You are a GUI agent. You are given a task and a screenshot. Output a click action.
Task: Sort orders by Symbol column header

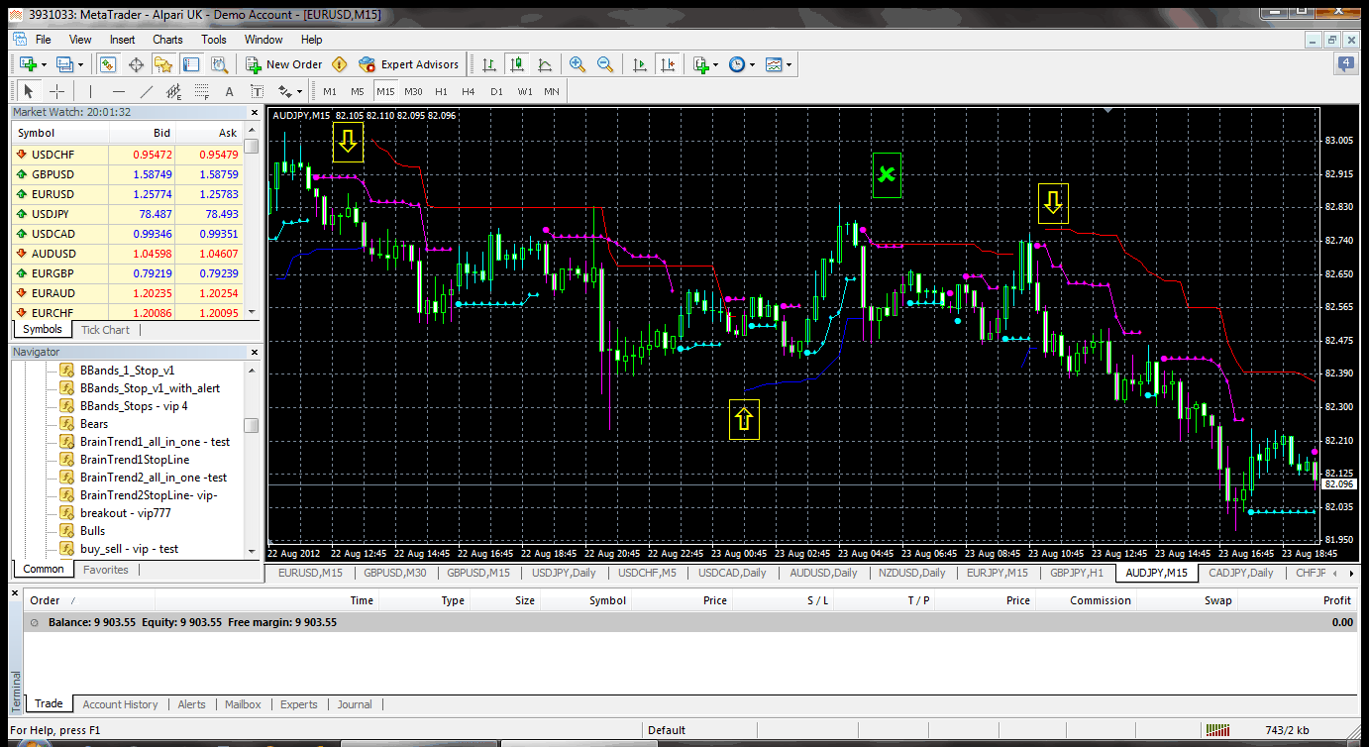(607, 600)
